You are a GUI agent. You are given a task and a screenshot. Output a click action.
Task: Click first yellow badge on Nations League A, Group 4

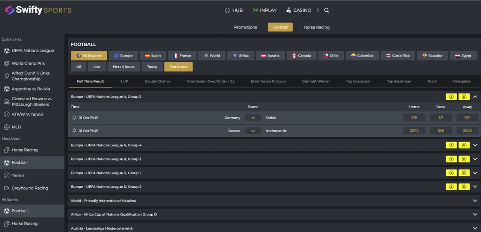click(451, 145)
